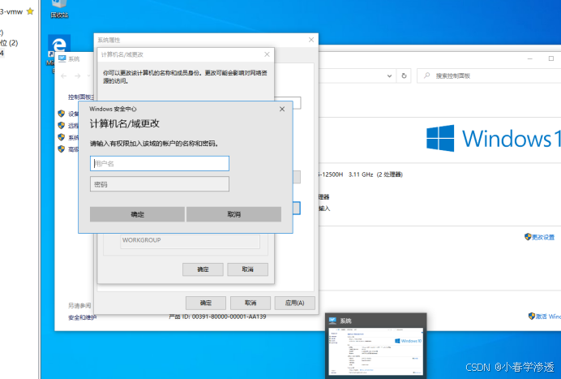
Task: Maximize the System control panel window
Action: click(x=551, y=58)
